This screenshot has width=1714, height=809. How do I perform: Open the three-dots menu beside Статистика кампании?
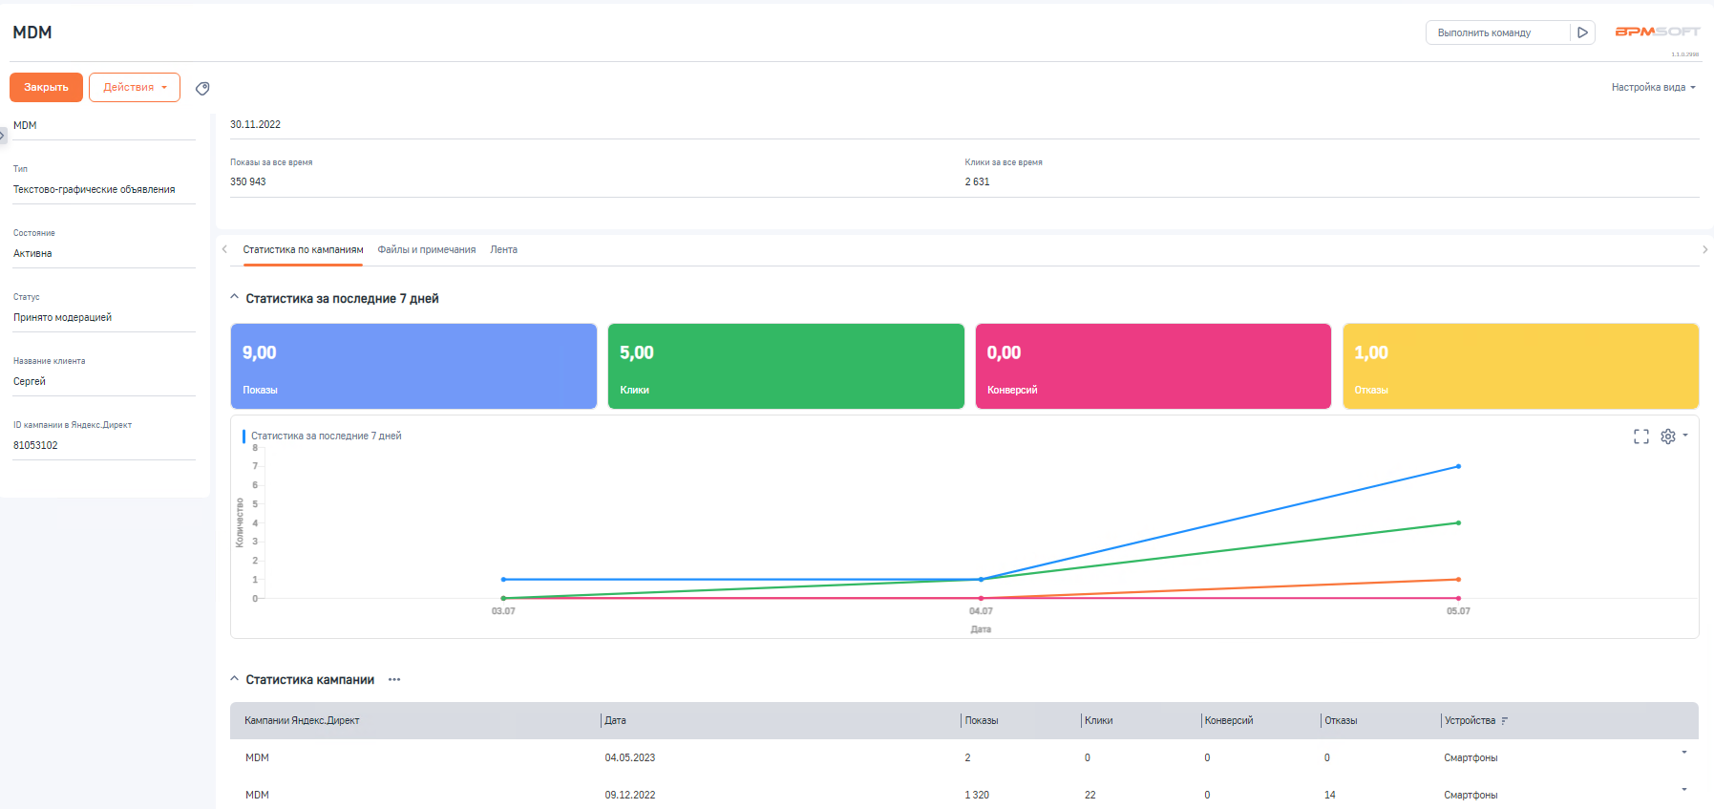(x=394, y=680)
